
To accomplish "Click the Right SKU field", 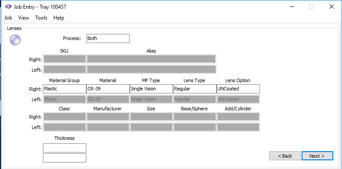I will 65,59.
